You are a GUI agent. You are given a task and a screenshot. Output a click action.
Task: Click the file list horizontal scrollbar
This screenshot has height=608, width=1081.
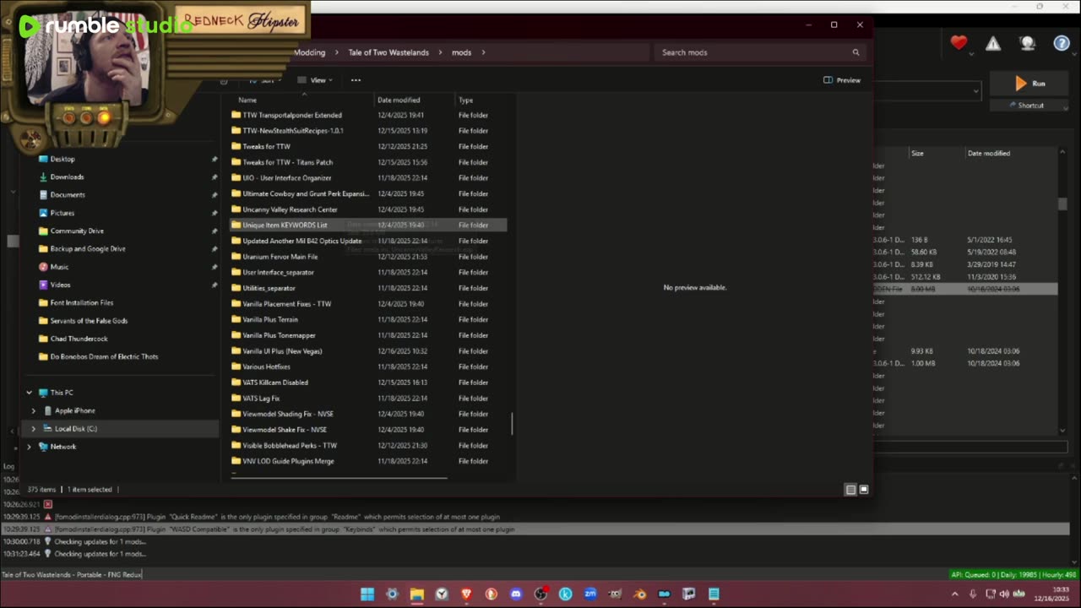[339, 477]
